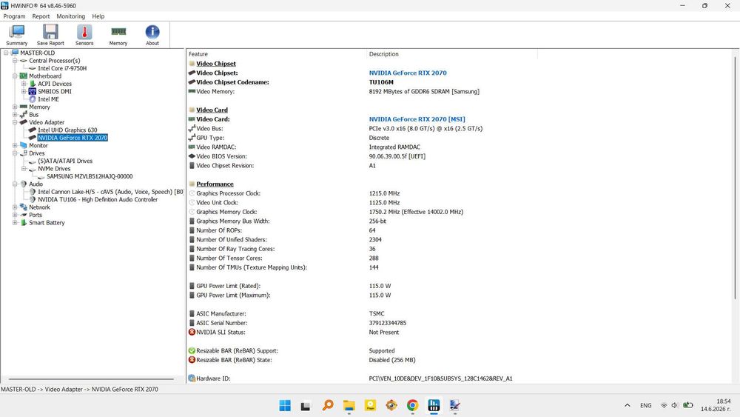
Task: Expand the Ports tree node
Action: click(x=15, y=215)
